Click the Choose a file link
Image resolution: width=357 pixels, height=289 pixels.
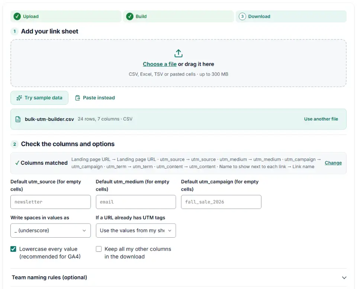point(160,64)
